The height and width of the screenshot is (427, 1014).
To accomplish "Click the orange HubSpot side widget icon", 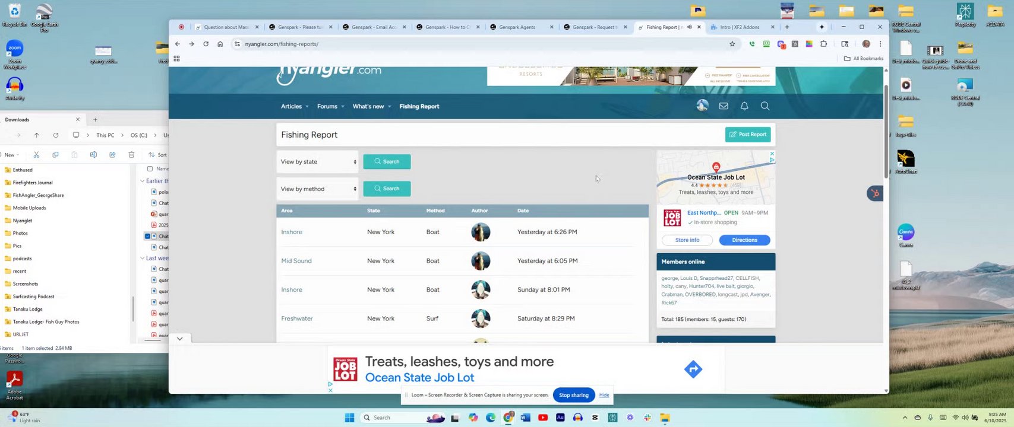I will click(x=875, y=193).
